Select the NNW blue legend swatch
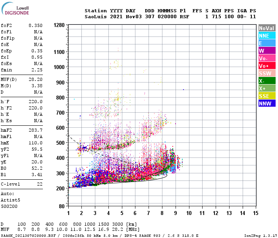This screenshot has height=238, width=278. (267, 103)
